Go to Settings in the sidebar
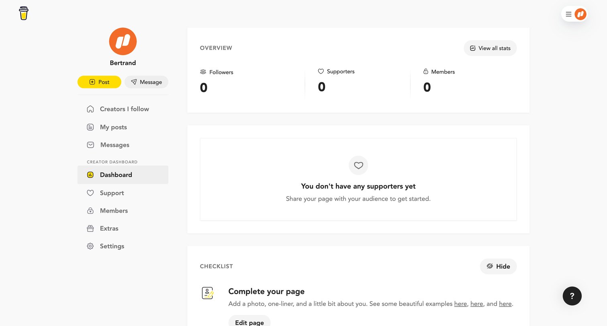Image resolution: width=607 pixels, height=326 pixels. [x=112, y=246]
